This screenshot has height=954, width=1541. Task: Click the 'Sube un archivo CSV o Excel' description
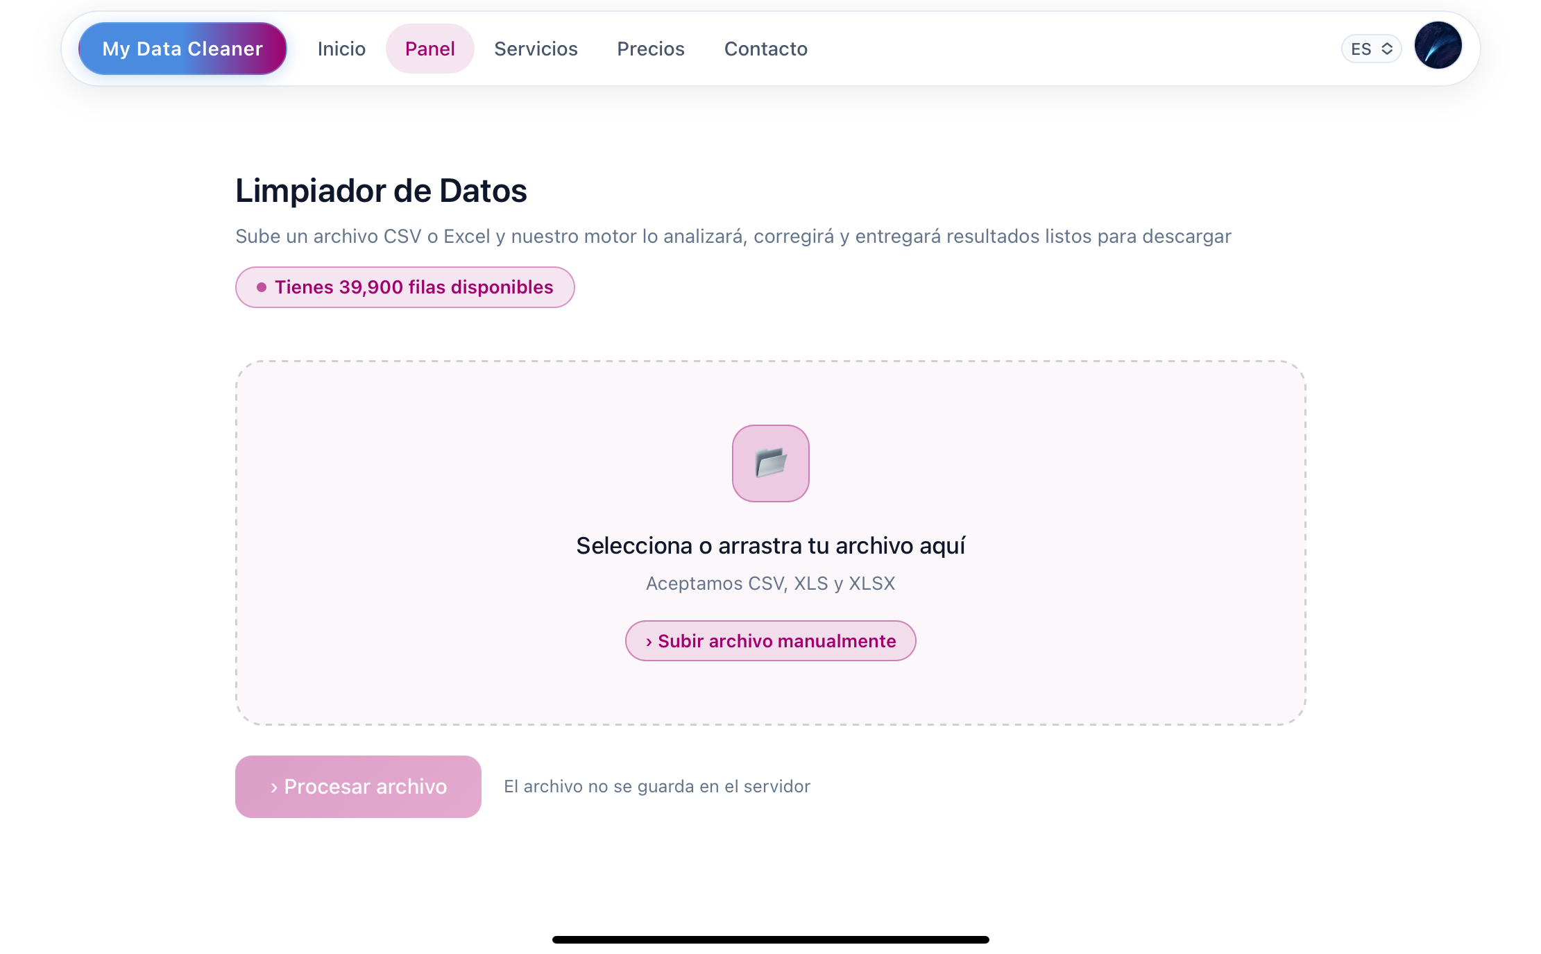pyautogui.click(x=733, y=237)
